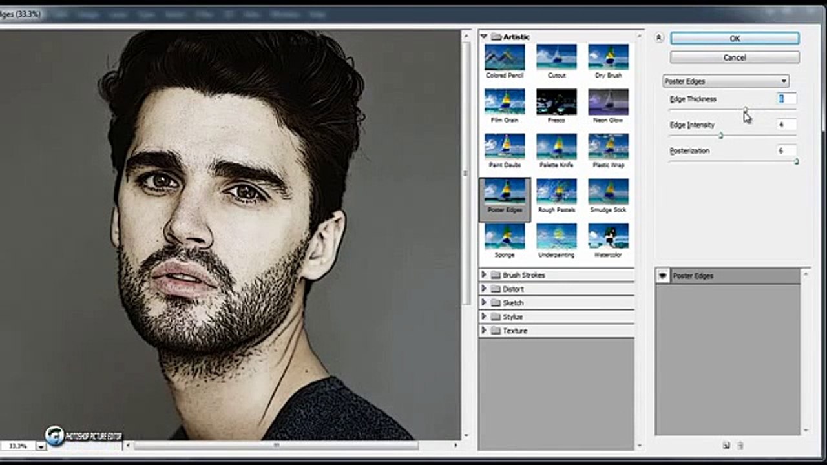Image resolution: width=827 pixels, height=465 pixels.
Task: Open the Poster Edges filter dropdown
Action: 726,81
